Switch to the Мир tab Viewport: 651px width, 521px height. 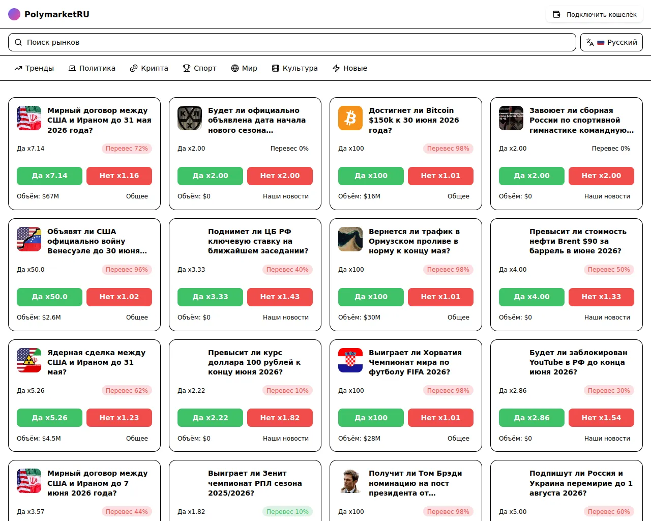tap(244, 68)
